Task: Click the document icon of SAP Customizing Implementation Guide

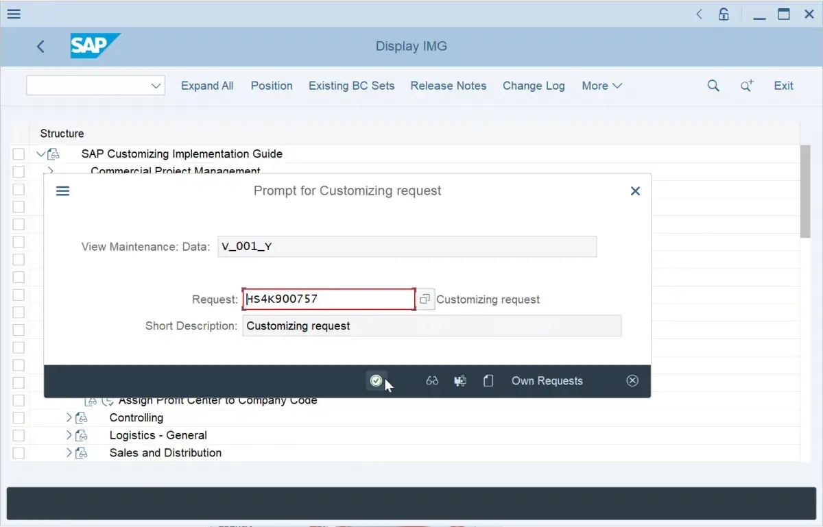Action: pyautogui.click(x=53, y=154)
